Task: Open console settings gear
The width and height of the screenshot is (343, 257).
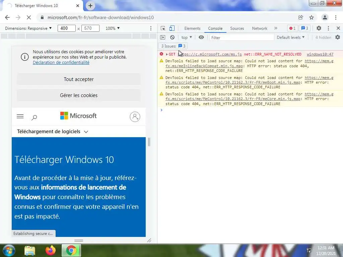Action: (x=338, y=37)
